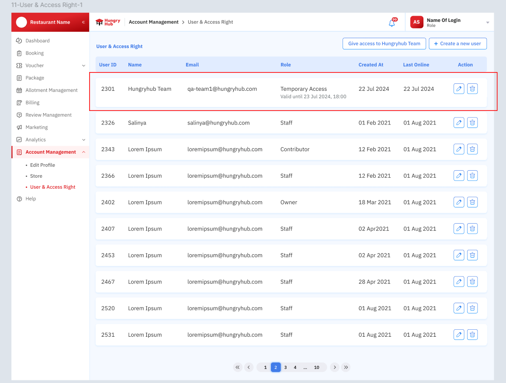The height and width of the screenshot is (383, 506).
Task: Click edit pencil icon for user 2402
Action: click(459, 202)
